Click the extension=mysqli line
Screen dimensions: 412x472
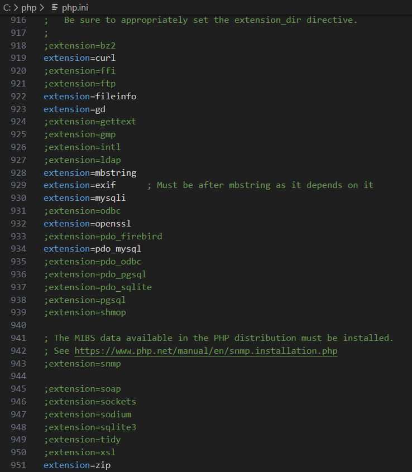click(84, 198)
